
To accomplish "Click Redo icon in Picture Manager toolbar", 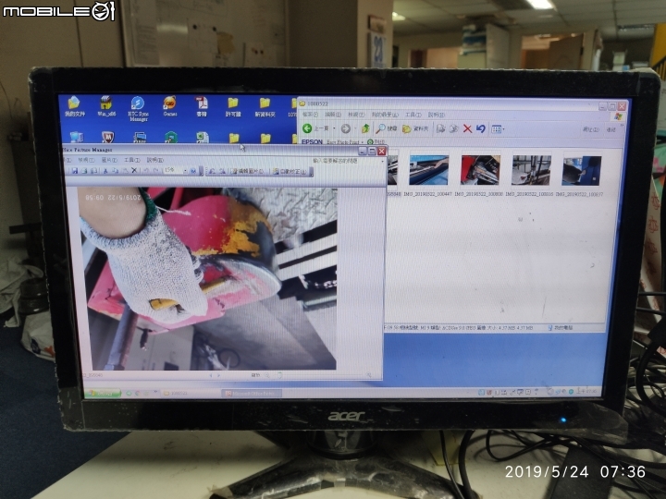I will pos(156,171).
